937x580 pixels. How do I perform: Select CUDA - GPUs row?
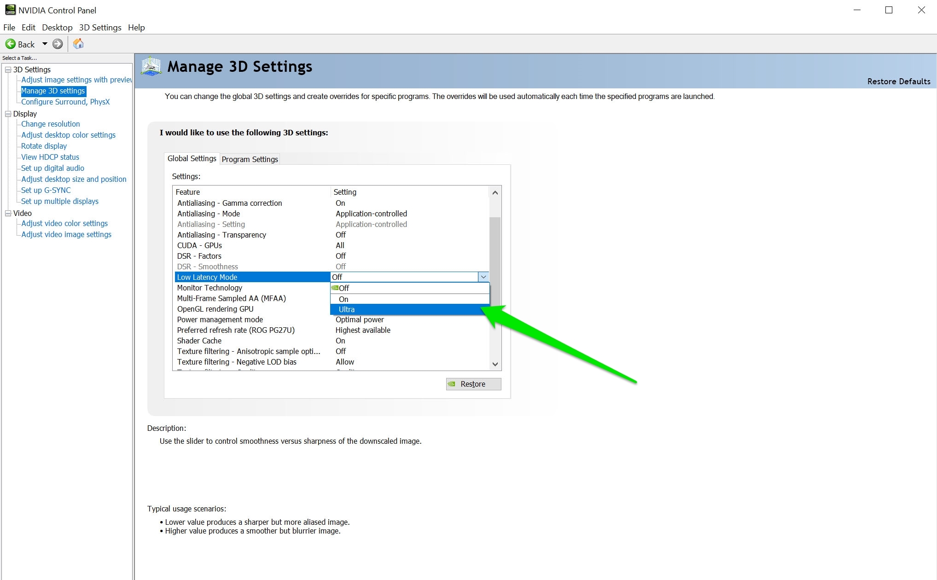click(331, 245)
